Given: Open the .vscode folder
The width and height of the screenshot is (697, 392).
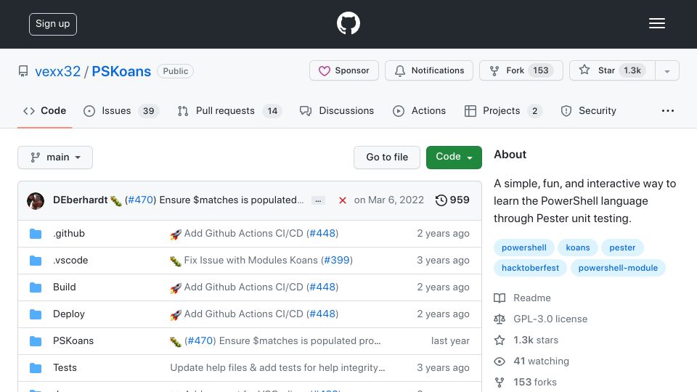Looking at the screenshot, I should [70, 260].
